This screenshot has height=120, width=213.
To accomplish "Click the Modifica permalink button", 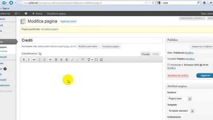I will pyautogui.click(x=88, y=46).
